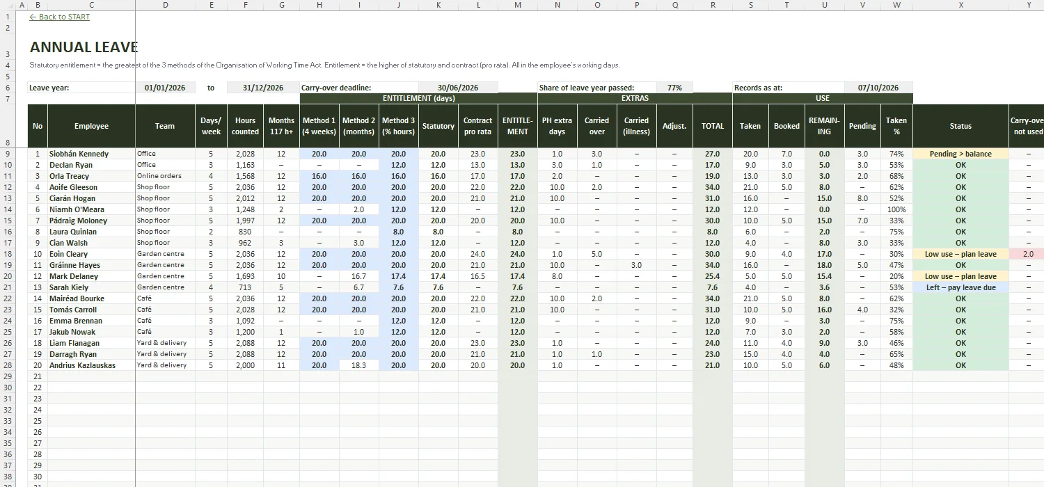Select employee cell Gráinne Hayes

point(91,265)
